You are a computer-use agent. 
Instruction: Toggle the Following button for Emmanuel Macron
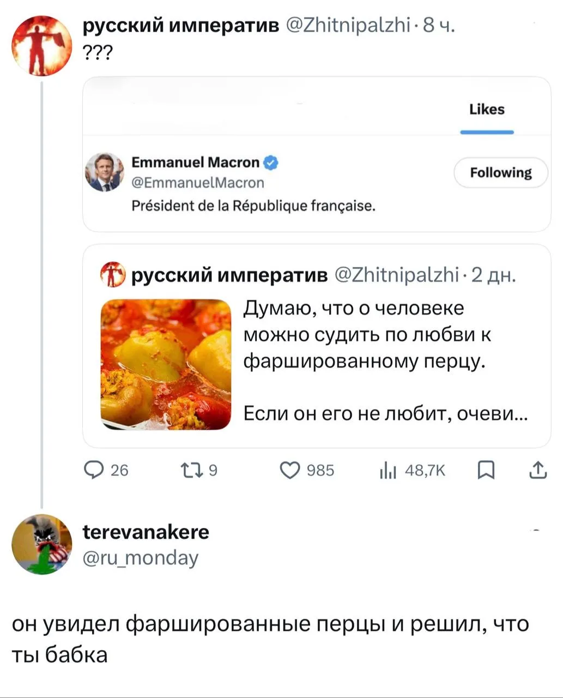500,173
